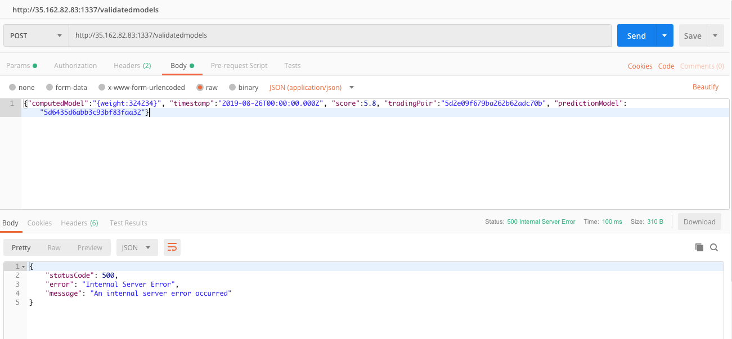Select the request Body tab
732x339 pixels.
(x=182, y=66)
